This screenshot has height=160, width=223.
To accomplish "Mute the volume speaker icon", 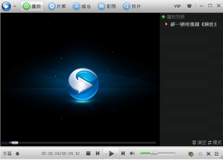I will [132, 153].
